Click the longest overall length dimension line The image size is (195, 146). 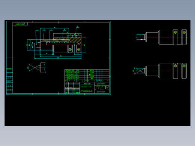tap(58, 58)
